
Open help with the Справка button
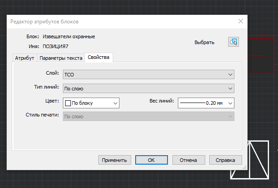coord(225,160)
